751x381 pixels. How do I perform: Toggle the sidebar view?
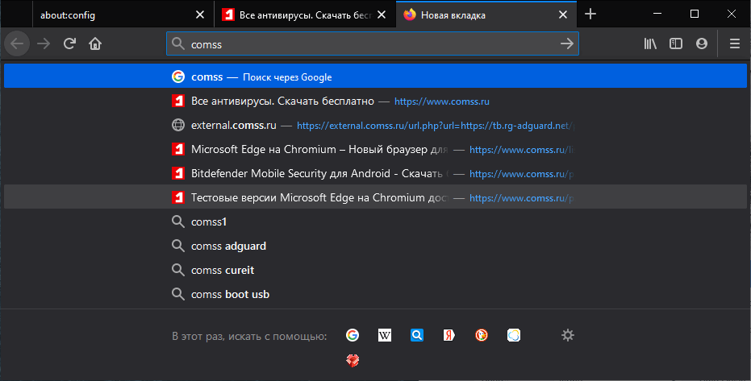676,44
